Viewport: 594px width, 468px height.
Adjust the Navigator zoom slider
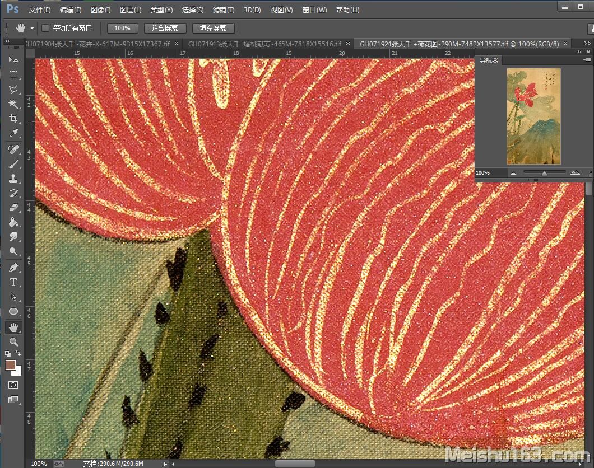point(544,174)
